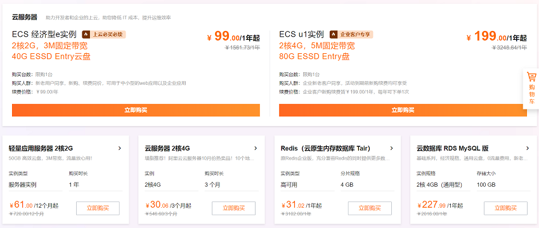
Task: Open 轻量应用服务器 2核2G title
Action: click(41, 148)
